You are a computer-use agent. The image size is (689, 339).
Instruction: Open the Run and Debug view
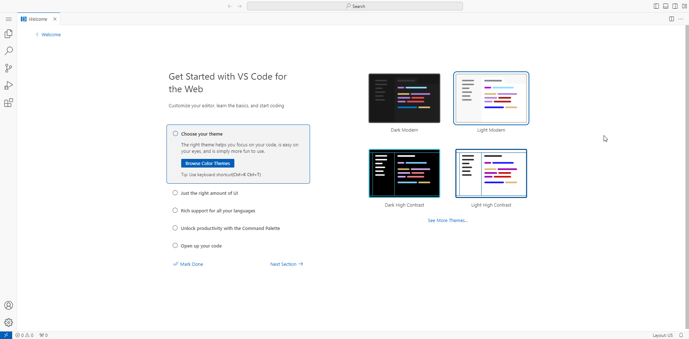(x=9, y=85)
